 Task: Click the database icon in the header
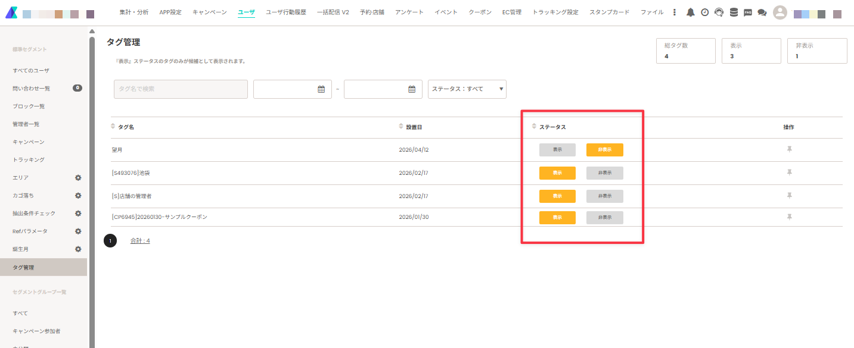click(734, 12)
